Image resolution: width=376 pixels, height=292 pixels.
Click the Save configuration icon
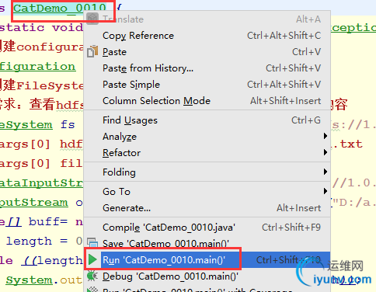click(x=92, y=243)
